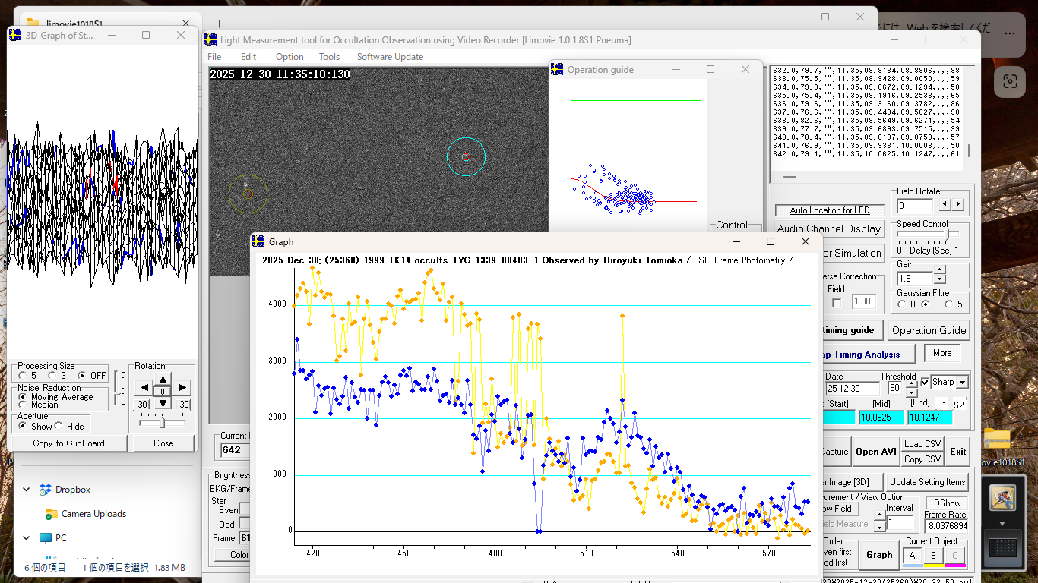This screenshot has height=583, width=1038.
Task: Click the rotate right arrow in Rotation
Action: 182,388
